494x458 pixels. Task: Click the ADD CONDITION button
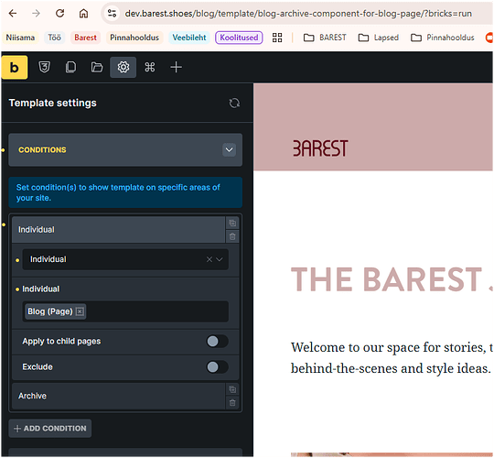pos(50,429)
